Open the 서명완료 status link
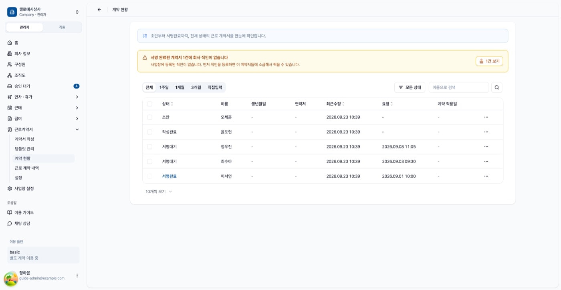 coord(169,176)
